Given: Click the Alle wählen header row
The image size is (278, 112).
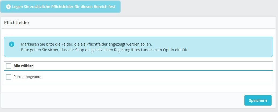Looking at the screenshot, I should tap(138, 66).
